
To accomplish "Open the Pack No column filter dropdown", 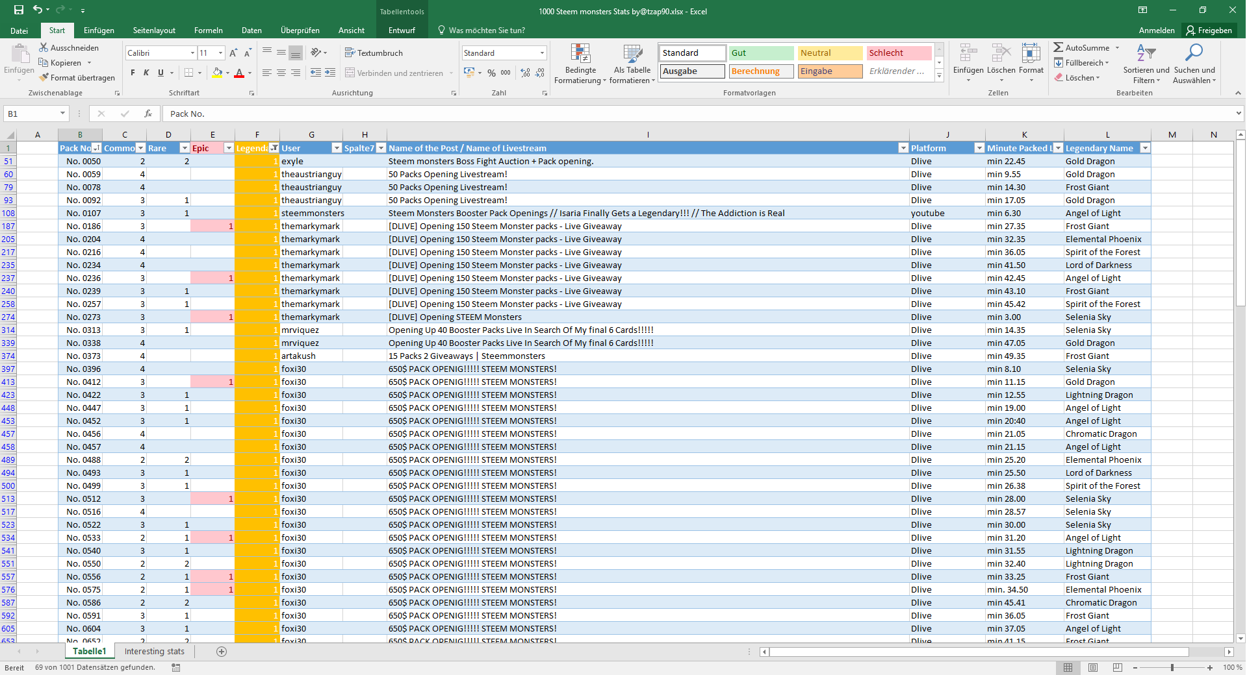I will 96,148.
